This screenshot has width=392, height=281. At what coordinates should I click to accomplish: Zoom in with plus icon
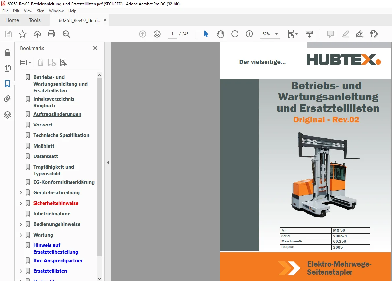pos(249,34)
